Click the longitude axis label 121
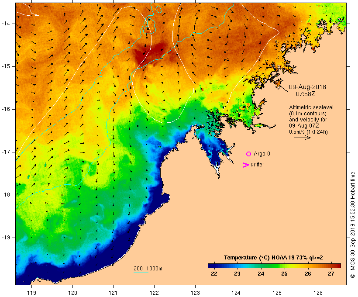The width and height of the screenshot is (358, 297). coord(113,293)
